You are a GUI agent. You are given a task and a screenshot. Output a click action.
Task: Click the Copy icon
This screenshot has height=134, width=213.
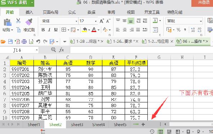point(18,30)
